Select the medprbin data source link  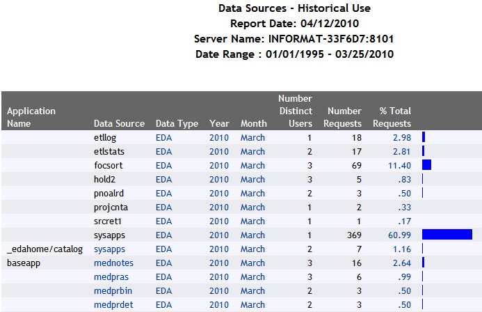[111, 291]
